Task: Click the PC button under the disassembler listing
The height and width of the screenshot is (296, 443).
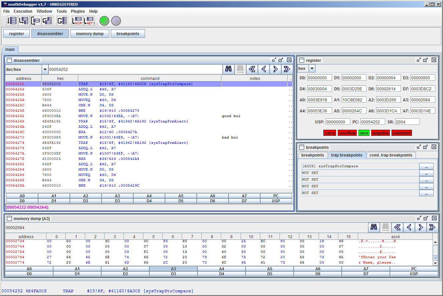Action: [276, 196]
